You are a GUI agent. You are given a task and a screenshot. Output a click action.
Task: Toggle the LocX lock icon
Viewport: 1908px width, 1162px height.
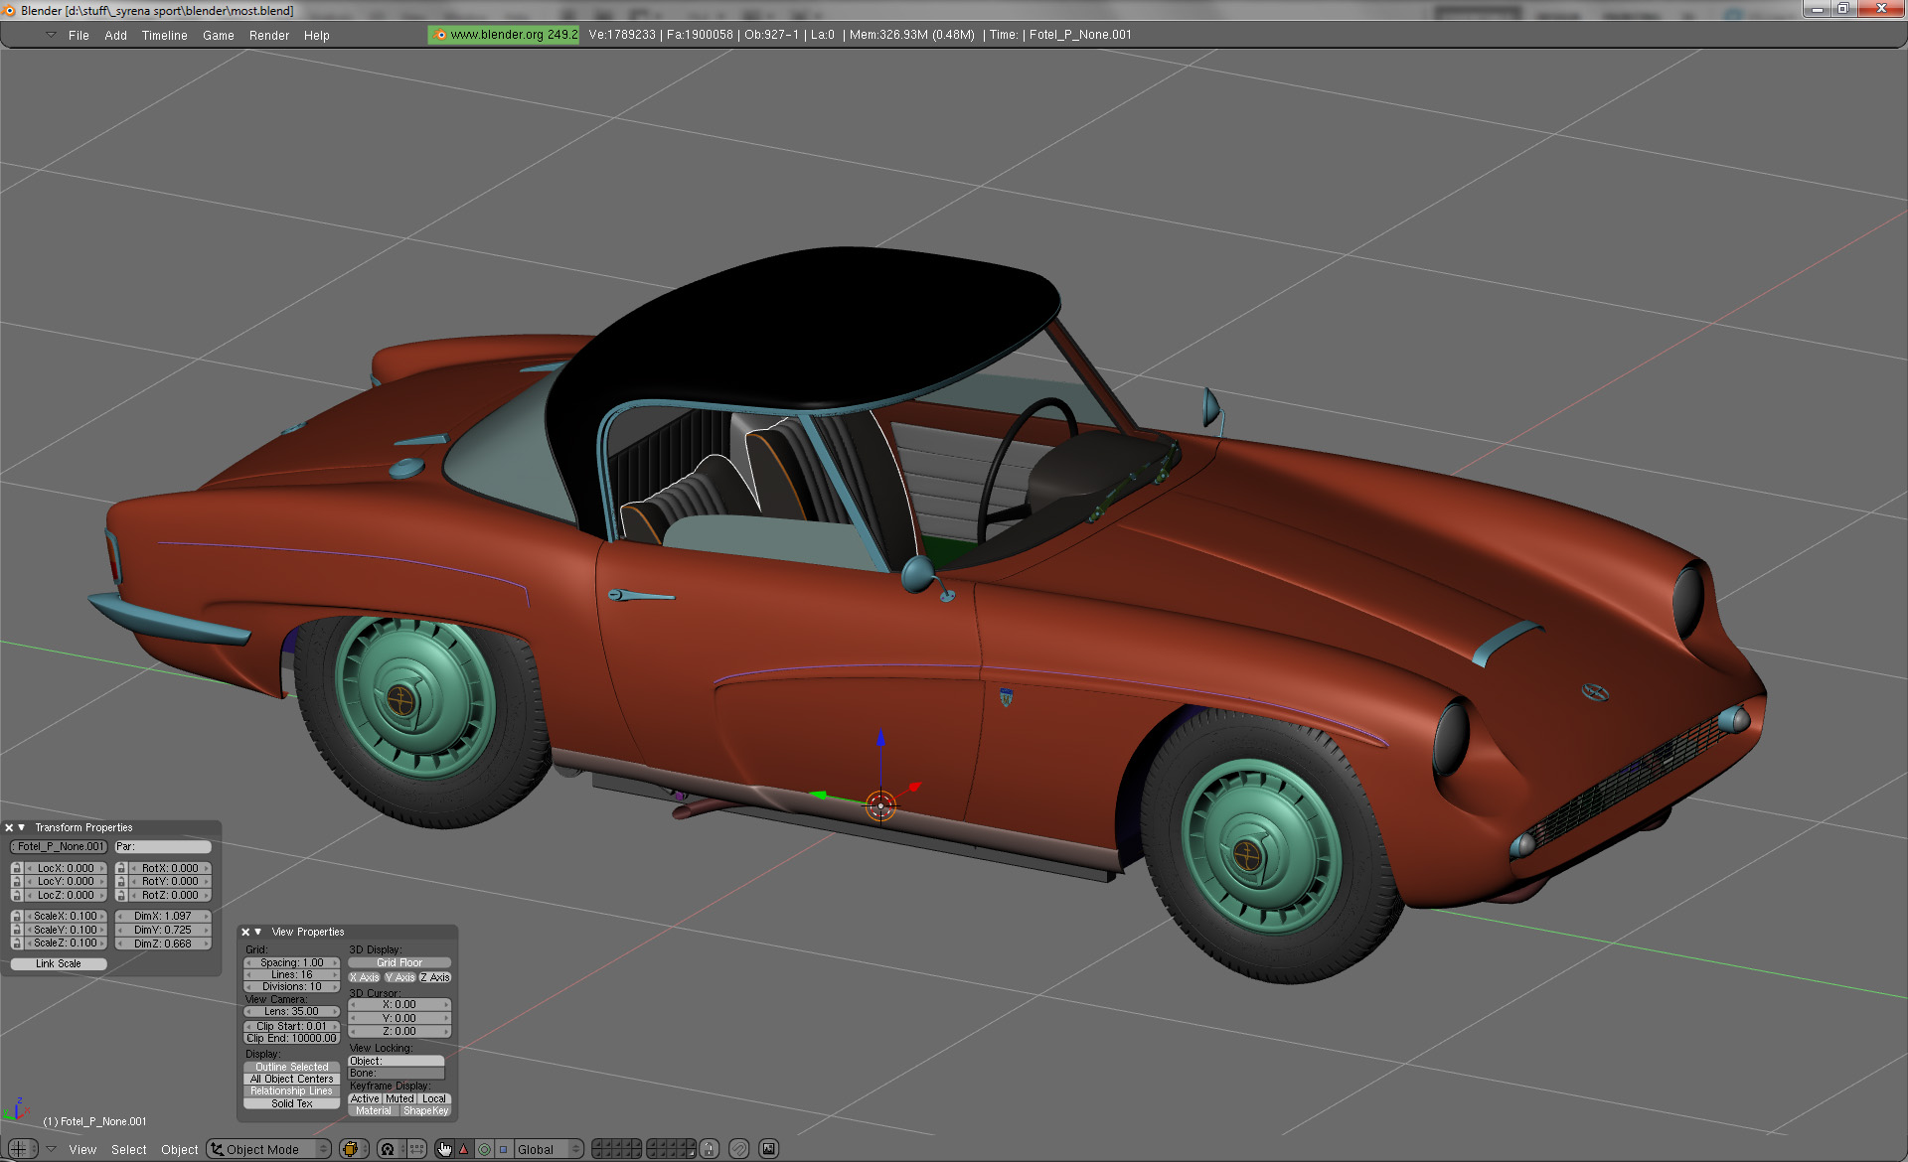pyautogui.click(x=17, y=868)
